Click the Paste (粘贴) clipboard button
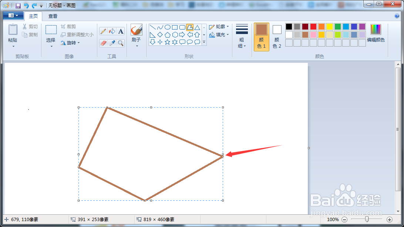Image resolution: width=404 pixels, height=227 pixels. point(13,33)
